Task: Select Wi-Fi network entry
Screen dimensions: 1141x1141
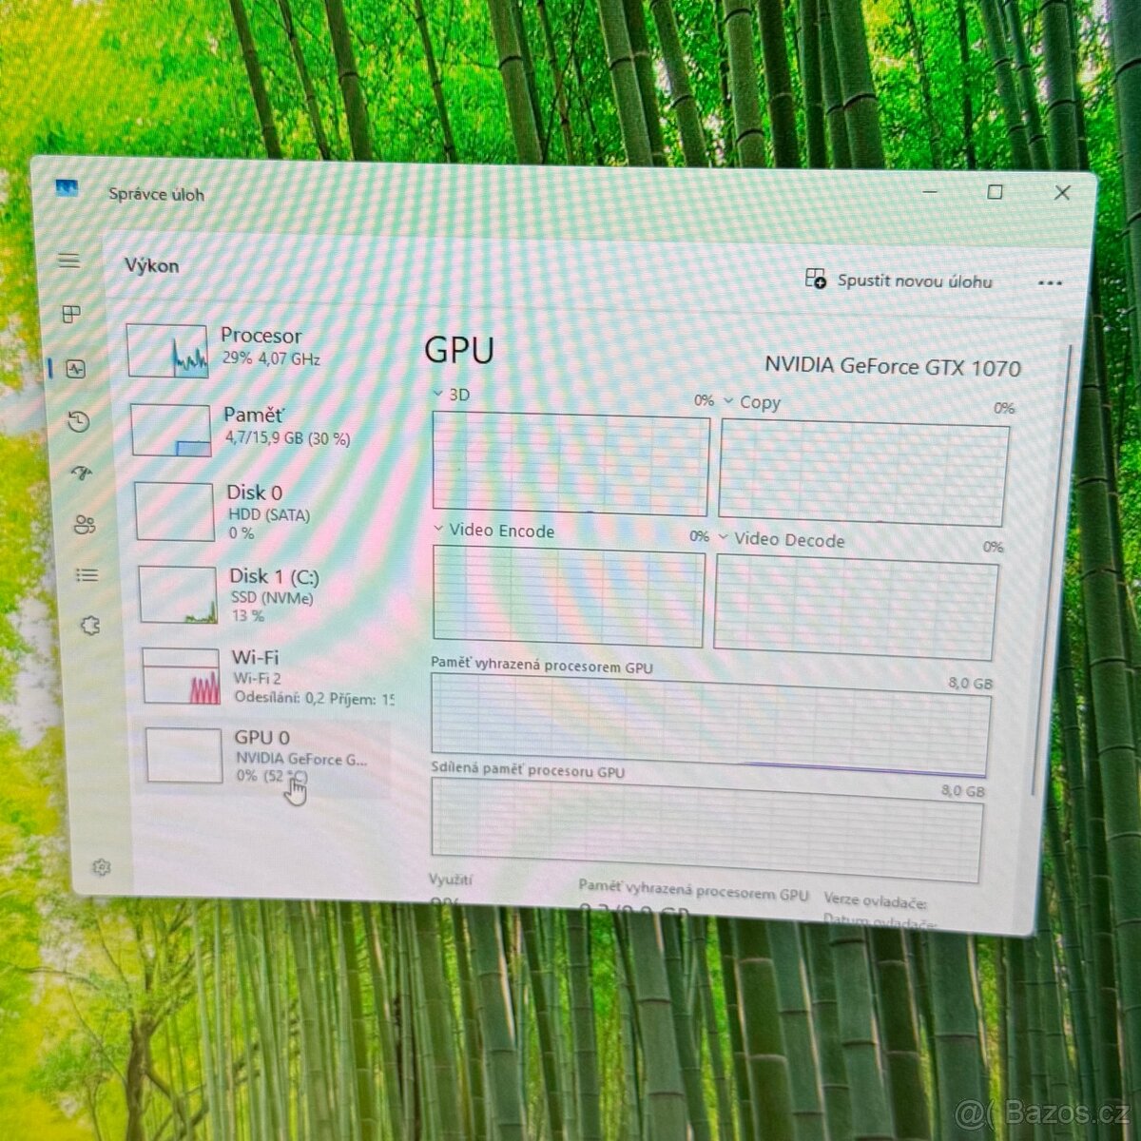Action: (x=267, y=676)
